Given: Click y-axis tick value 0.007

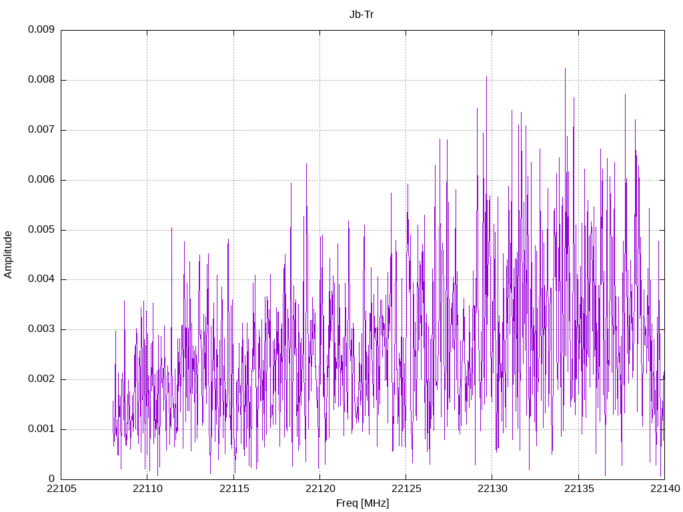Looking at the screenshot, I should [41, 130].
